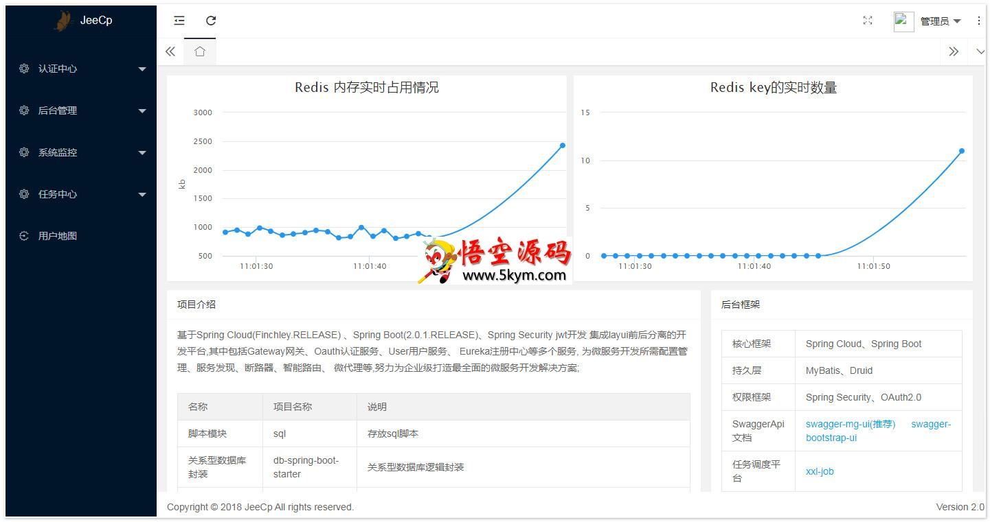Click the 任务调度平台 label cell
This screenshot has height=522, width=990.
pos(758,471)
